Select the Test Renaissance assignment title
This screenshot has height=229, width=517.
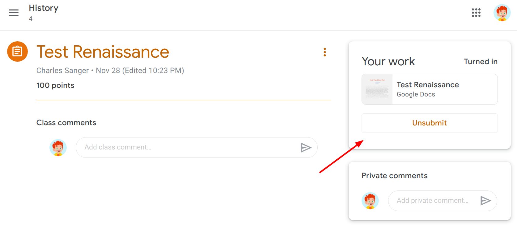pyautogui.click(x=103, y=51)
